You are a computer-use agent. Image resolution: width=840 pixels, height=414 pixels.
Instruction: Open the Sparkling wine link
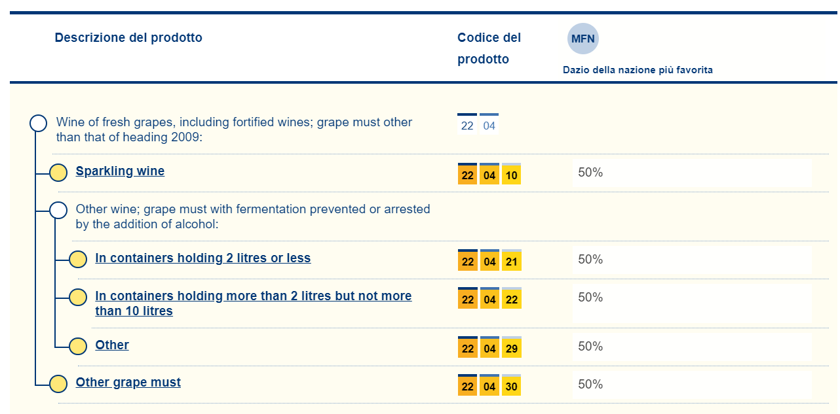click(120, 171)
